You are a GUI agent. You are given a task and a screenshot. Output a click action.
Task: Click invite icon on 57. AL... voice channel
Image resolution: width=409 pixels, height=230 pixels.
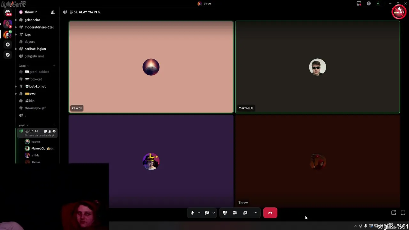pyautogui.click(x=50, y=131)
